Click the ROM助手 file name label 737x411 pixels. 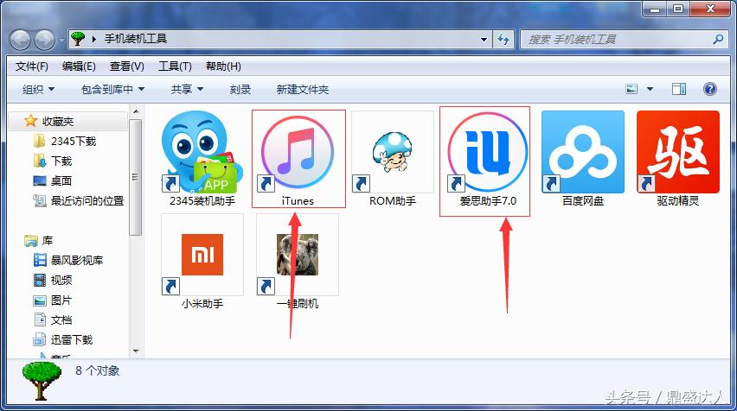click(x=393, y=201)
